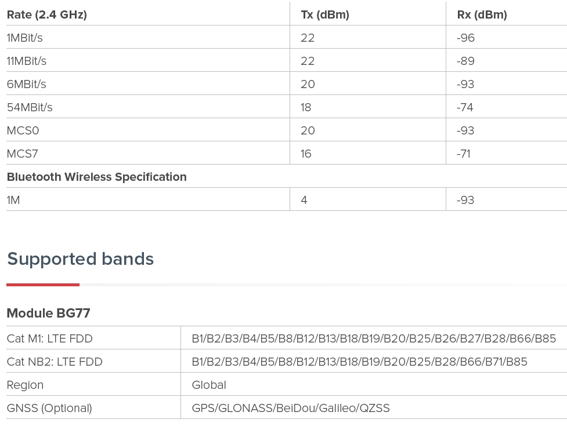
Task: Click the "Cat M1: LTE FDD" label
Action: pos(49,339)
